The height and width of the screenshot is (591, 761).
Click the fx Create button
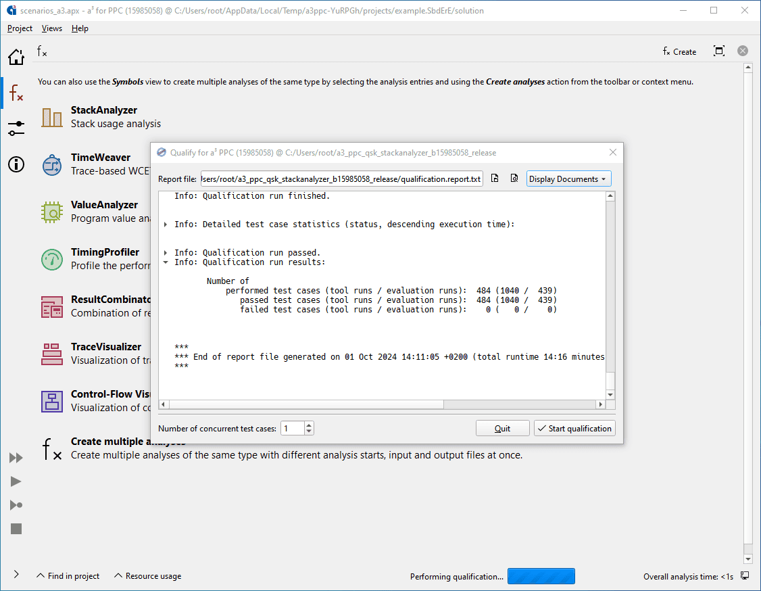(679, 51)
